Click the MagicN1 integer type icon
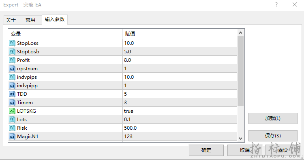 tap(12, 137)
